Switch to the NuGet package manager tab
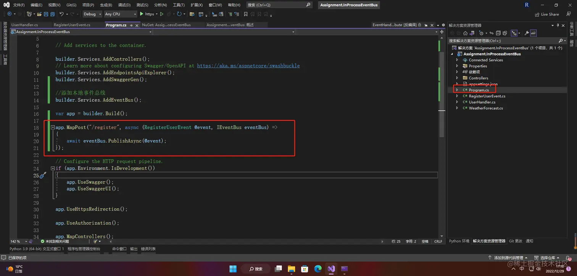Viewport: 577px width, 276px height. tap(166, 25)
